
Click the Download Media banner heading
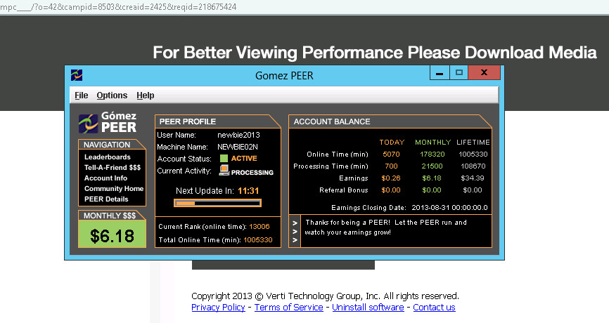pyautogui.click(x=375, y=53)
